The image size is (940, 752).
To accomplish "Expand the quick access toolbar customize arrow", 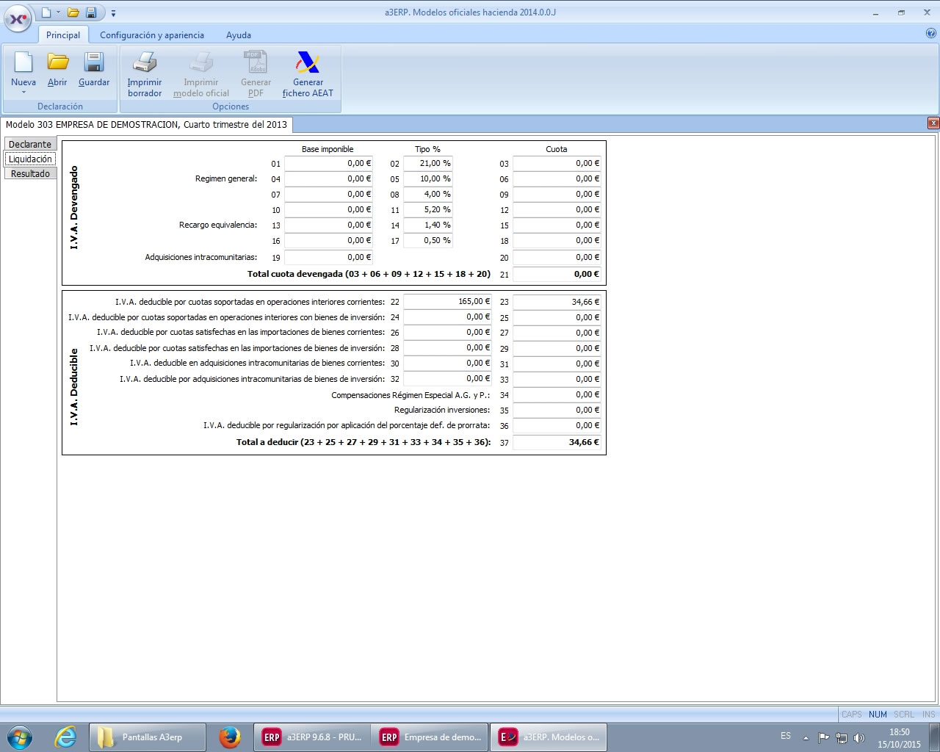I will pyautogui.click(x=114, y=13).
